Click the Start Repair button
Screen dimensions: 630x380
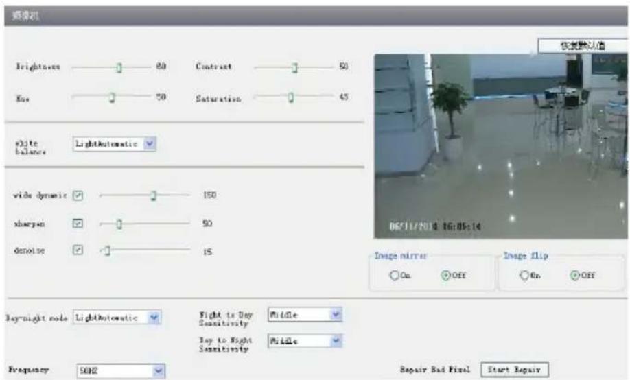point(514,370)
